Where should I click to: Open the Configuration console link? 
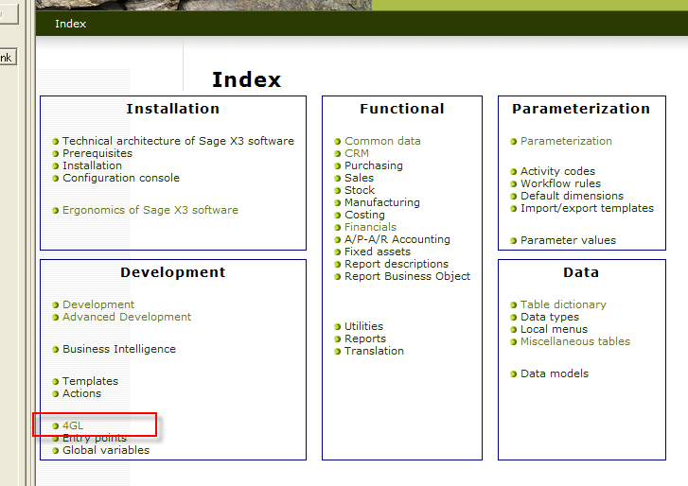[120, 178]
